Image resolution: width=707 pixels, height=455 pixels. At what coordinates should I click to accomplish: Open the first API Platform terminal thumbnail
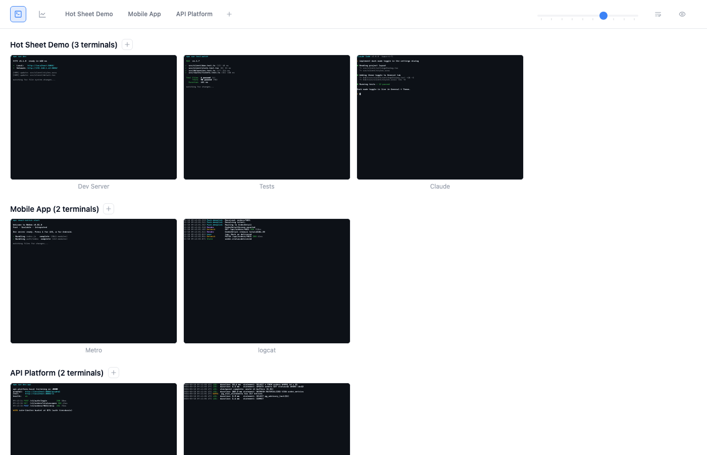click(x=94, y=419)
